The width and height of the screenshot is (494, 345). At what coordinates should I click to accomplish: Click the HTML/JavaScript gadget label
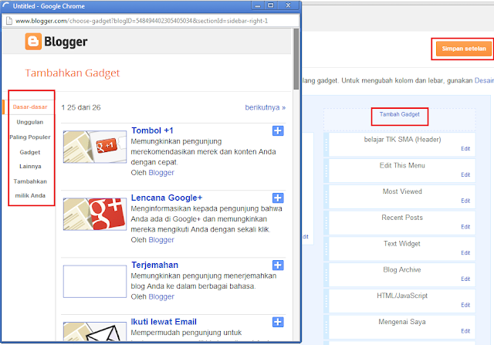tap(402, 296)
